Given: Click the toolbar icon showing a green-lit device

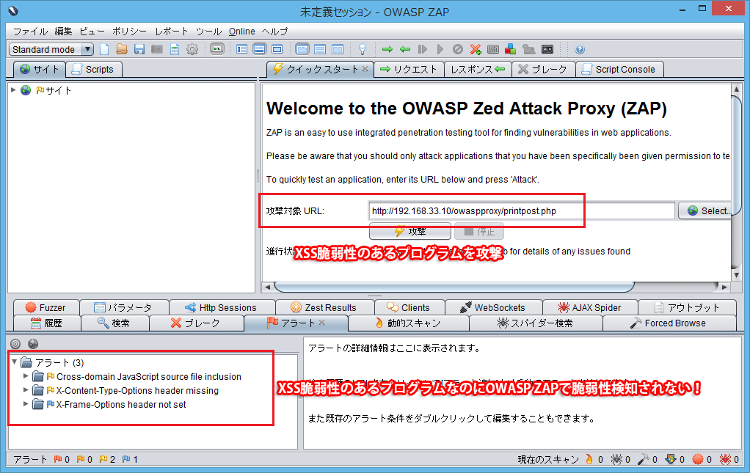Looking at the screenshot, I should [x=217, y=49].
